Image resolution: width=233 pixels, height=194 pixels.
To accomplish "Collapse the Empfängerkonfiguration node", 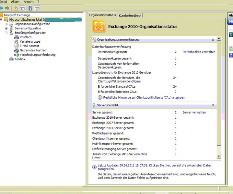I will pos(6,33).
